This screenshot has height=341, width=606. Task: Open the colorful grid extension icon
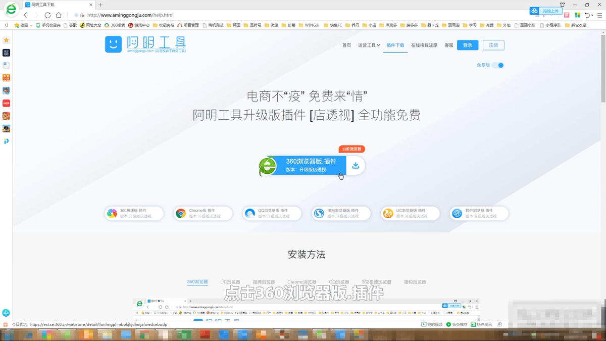(x=578, y=15)
